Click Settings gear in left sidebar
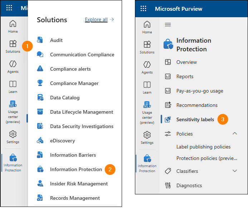Screen dimensions: 248x208 (x=13, y=137)
